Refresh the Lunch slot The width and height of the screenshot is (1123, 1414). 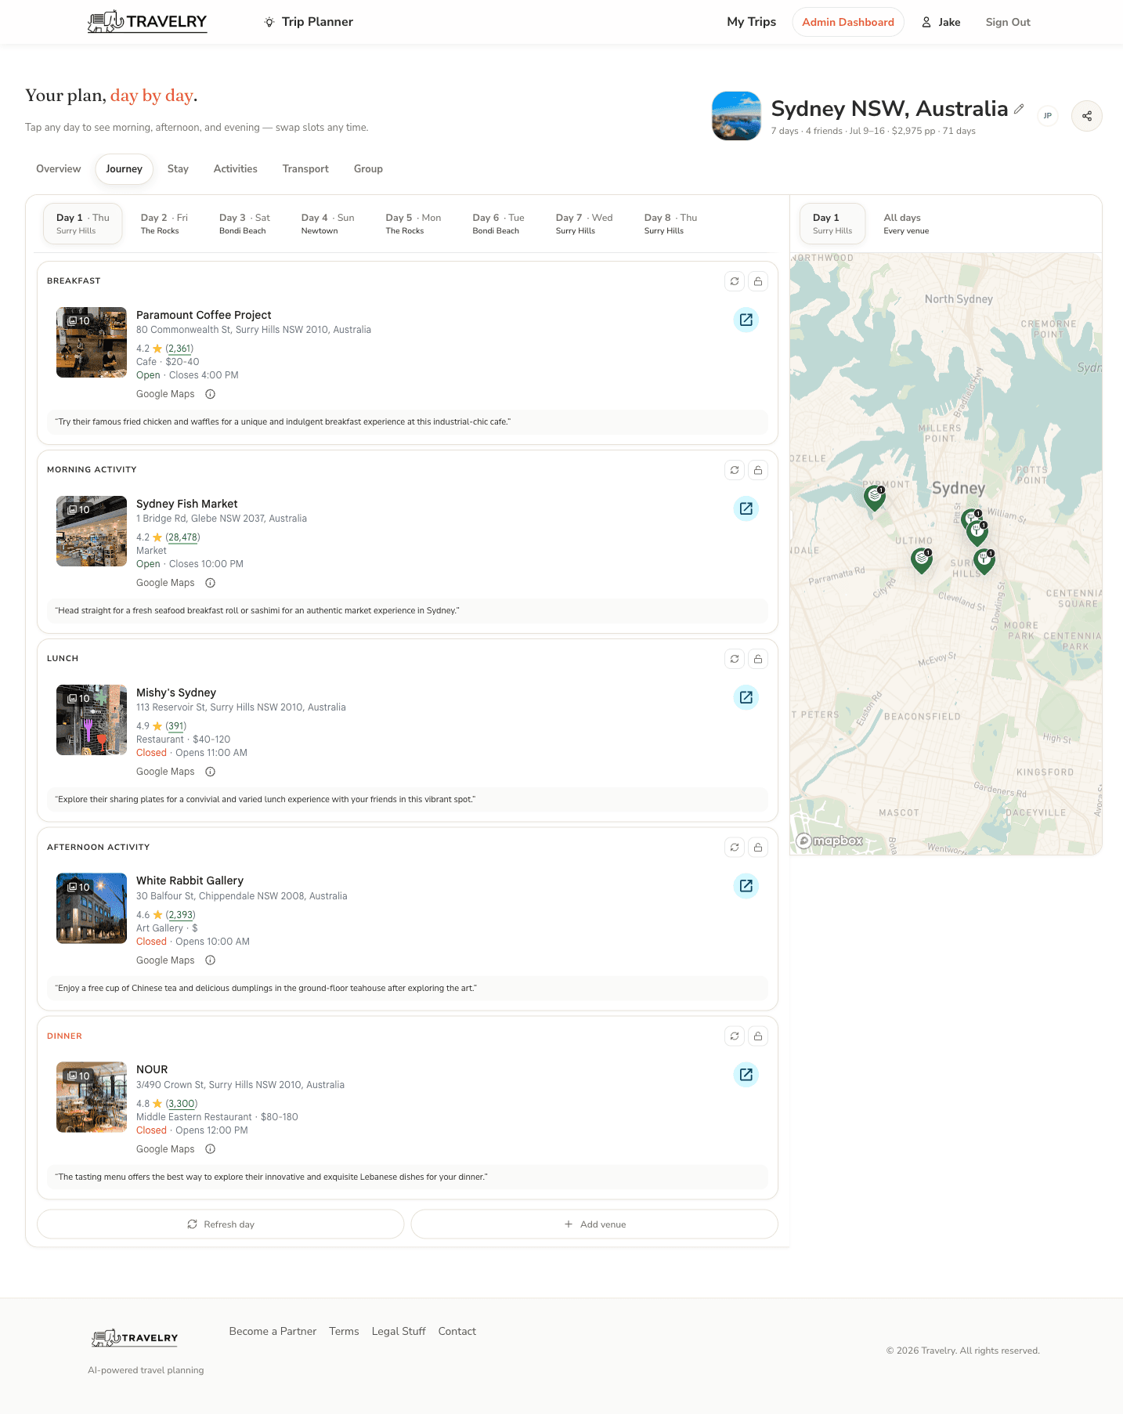click(x=735, y=659)
